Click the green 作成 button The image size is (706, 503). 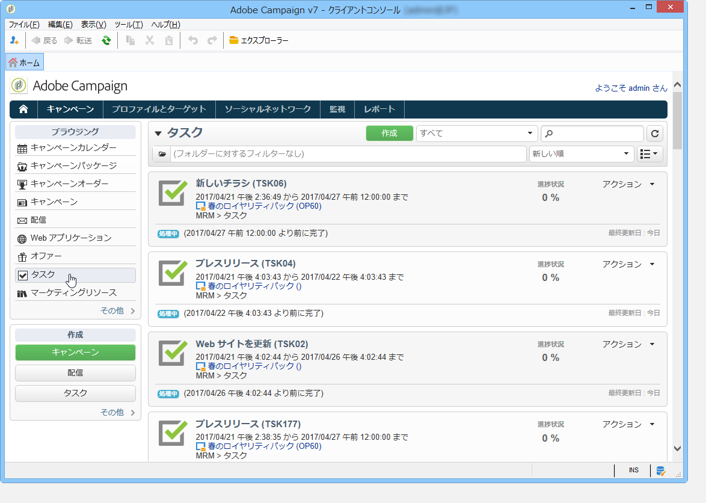click(x=390, y=134)
